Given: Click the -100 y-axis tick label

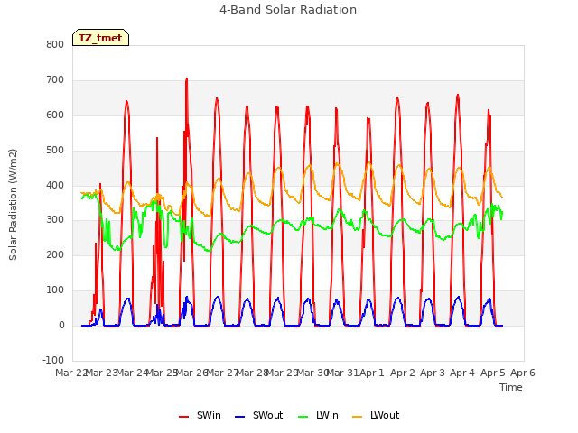Looking at the screenshot, I should (53, 360).
